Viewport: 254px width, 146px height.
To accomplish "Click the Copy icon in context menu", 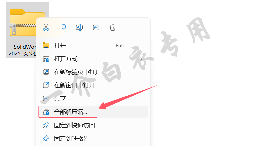I will (63, 27).
